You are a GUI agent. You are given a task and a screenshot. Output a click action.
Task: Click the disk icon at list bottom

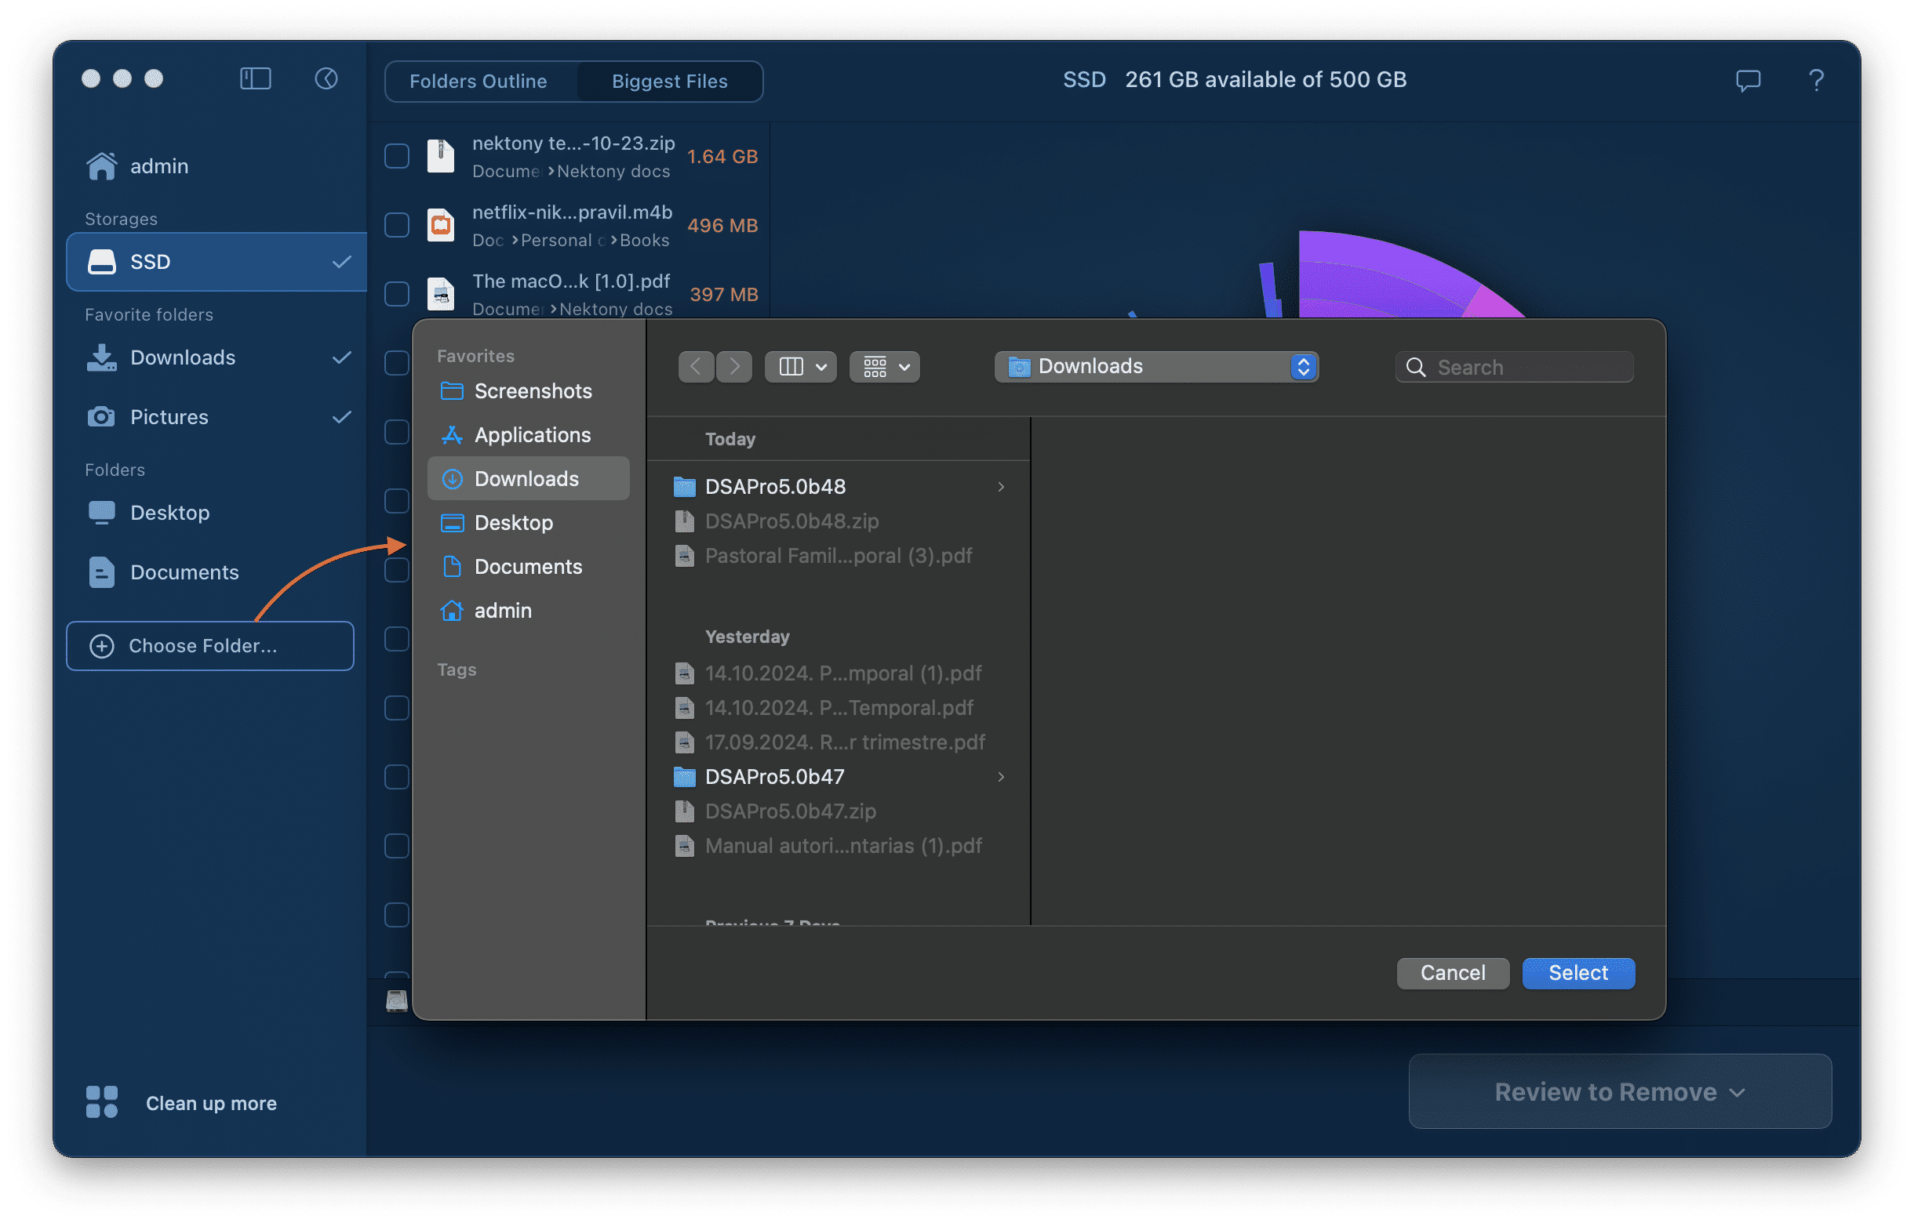397,1000
